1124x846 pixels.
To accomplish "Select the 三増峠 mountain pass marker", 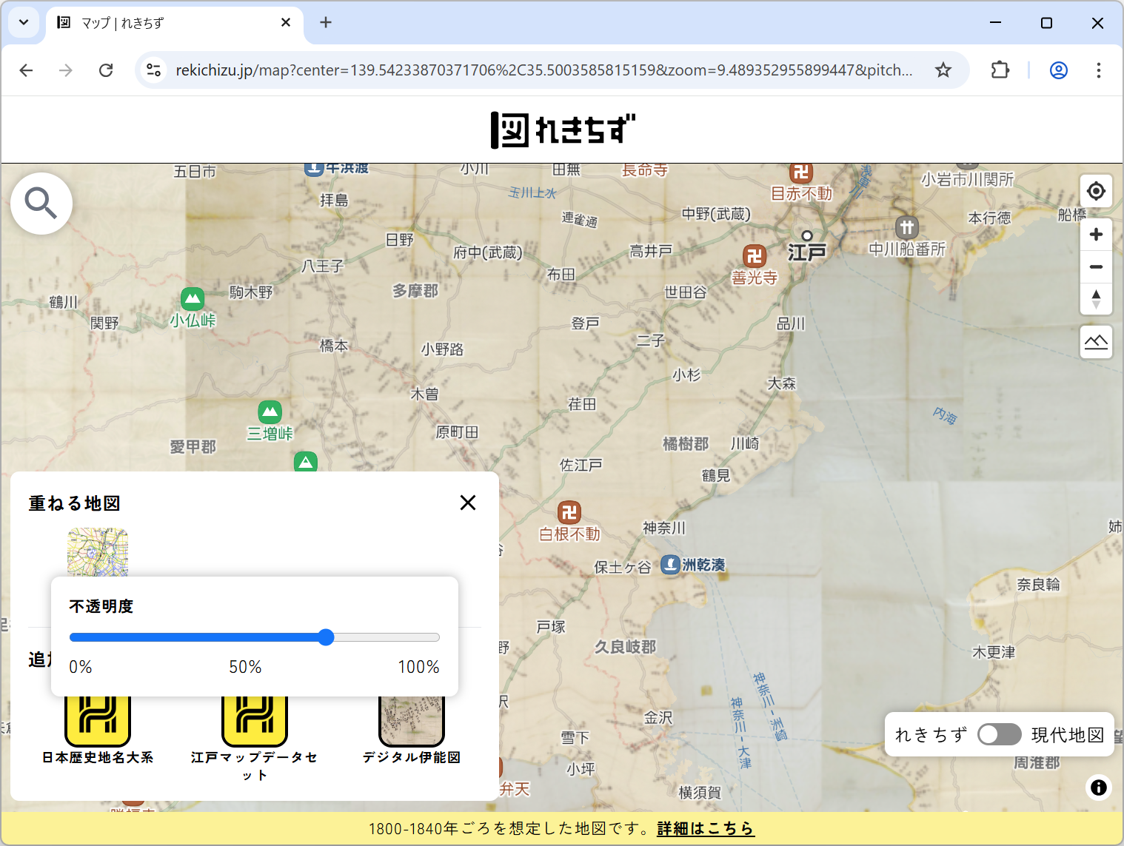I will [x=270, y=413].
